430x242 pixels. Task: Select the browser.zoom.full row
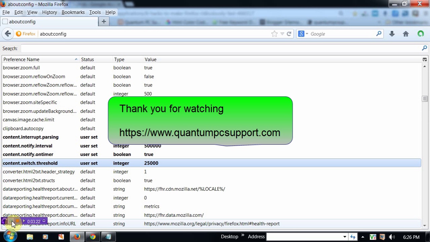point(211,68)
